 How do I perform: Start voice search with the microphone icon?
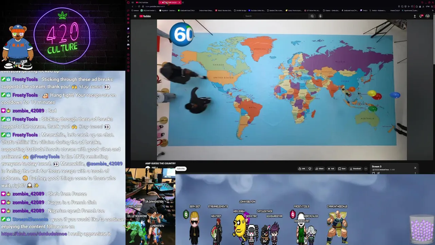320,16
